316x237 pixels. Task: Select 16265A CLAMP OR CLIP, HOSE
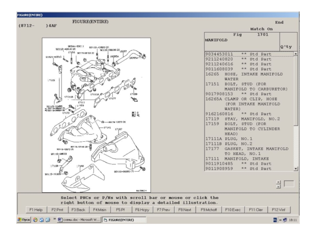(x=249, y=104)
